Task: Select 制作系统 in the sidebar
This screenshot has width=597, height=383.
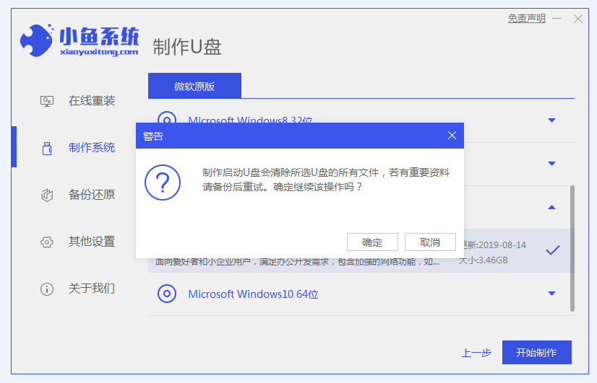Action: point(92,147)
